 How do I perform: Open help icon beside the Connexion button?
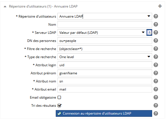156,113
